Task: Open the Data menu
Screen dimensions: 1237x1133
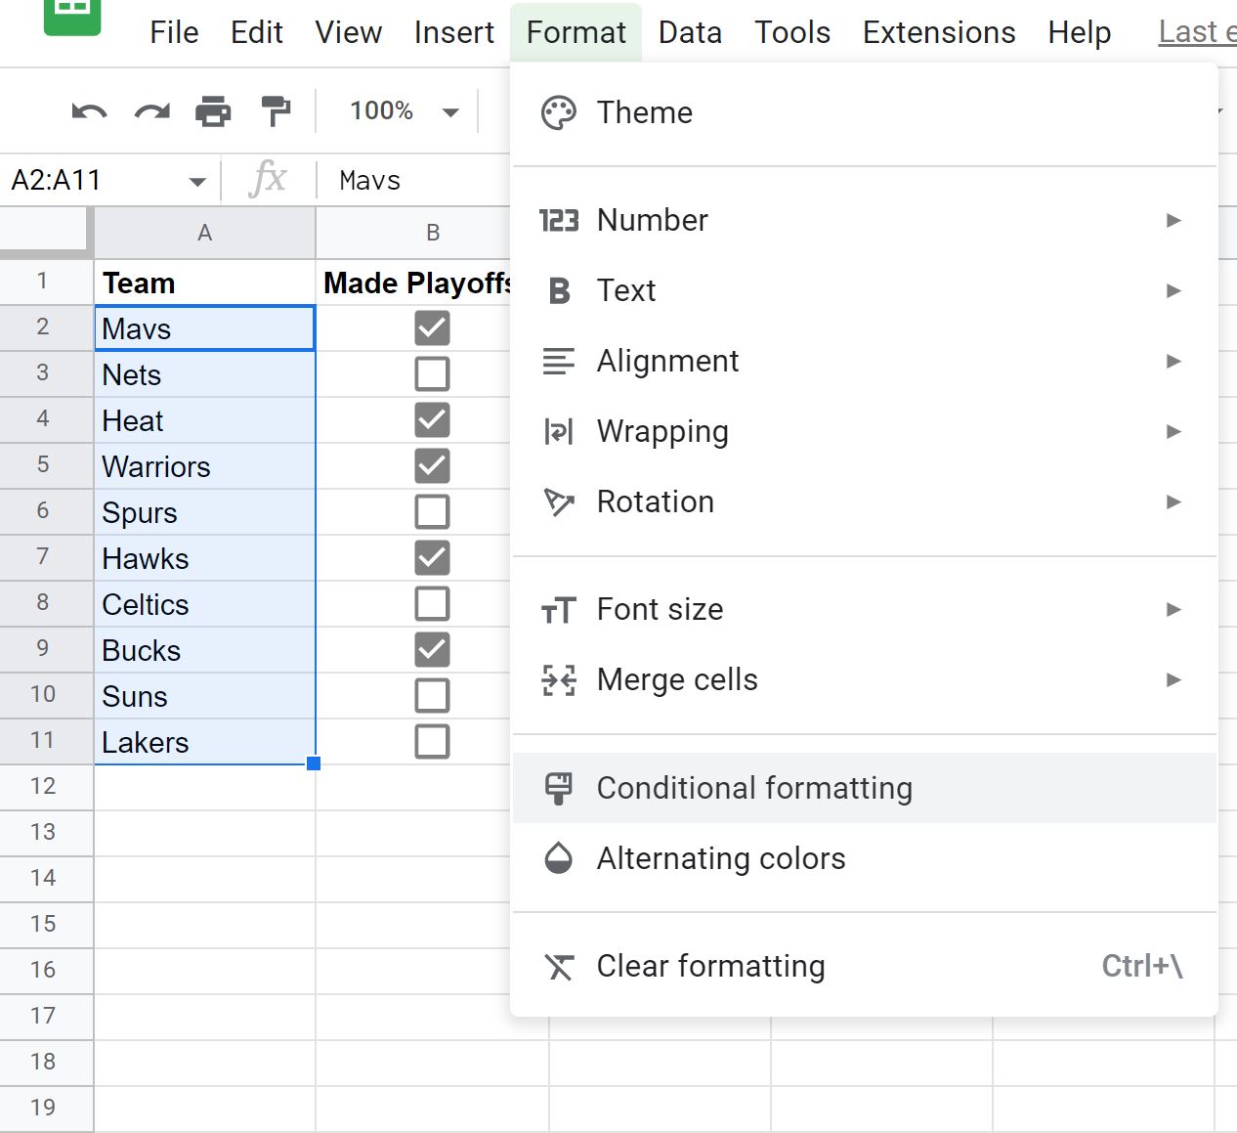Action: point(690,31)
